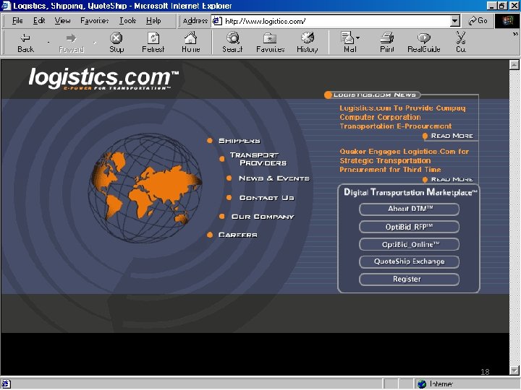
Task: Click the Internet zone globe icon
Action: 422,384
